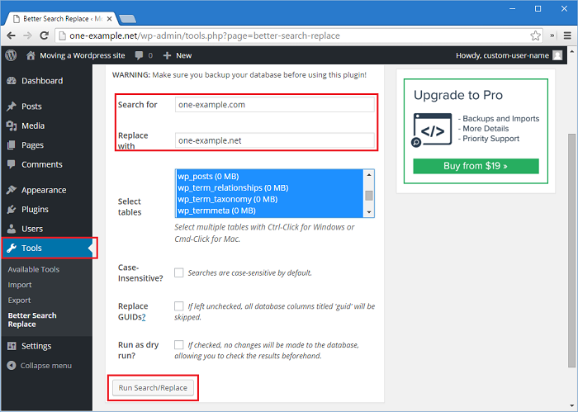Select wp_termmeta table row

pos(269,211)
